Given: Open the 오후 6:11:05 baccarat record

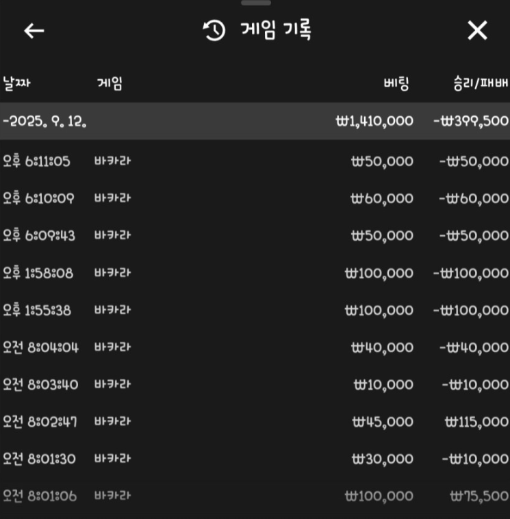Looking at the screenshot, I should pyautogui.click(x=255, y=161).
